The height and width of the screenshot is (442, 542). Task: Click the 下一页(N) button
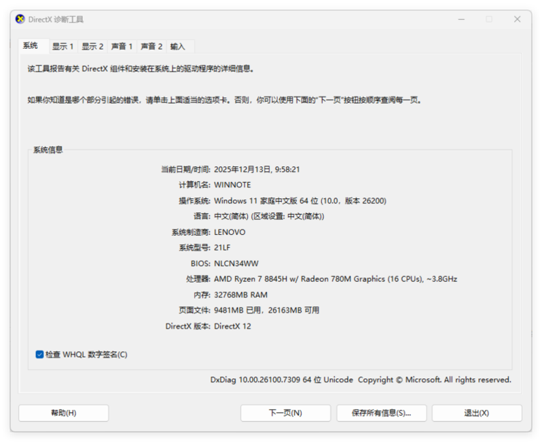pos(285,413)
